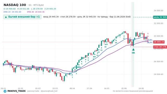Click the 32 000.00 price axis label
Screen dimensions: 167x94
(158, 23)
